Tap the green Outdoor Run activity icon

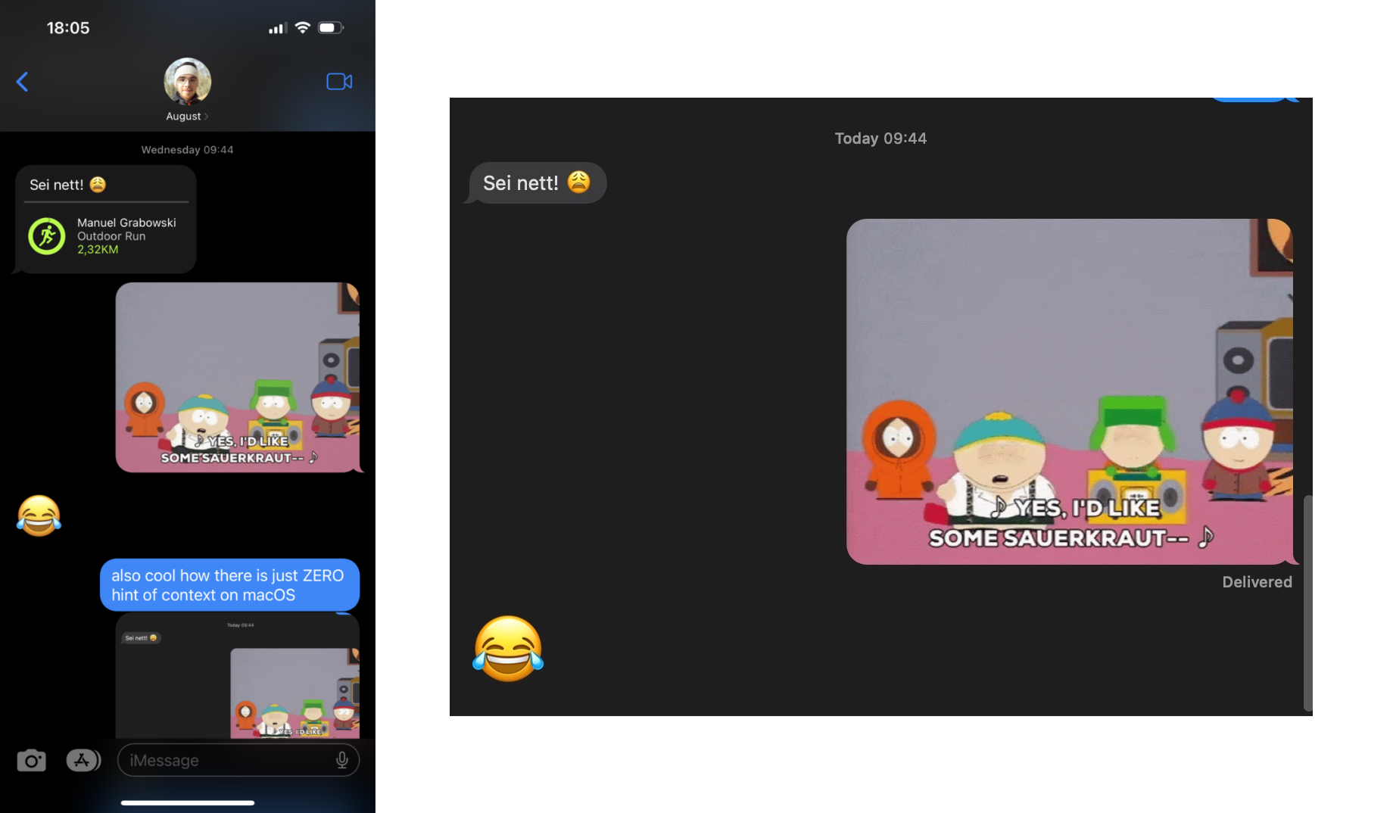click(47, 236)
